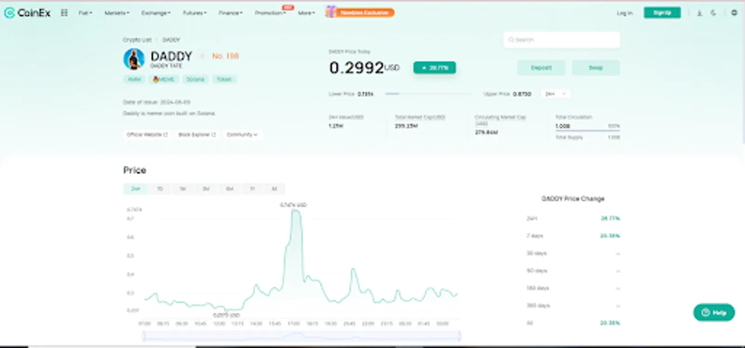
Task: Open the Finance dropdown menu
Action: 230,13
